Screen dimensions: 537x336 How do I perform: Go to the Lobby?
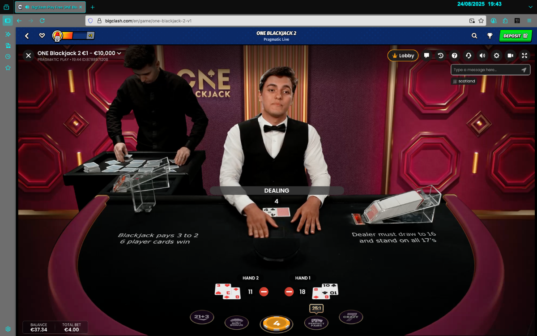click(x=403, y=56)
